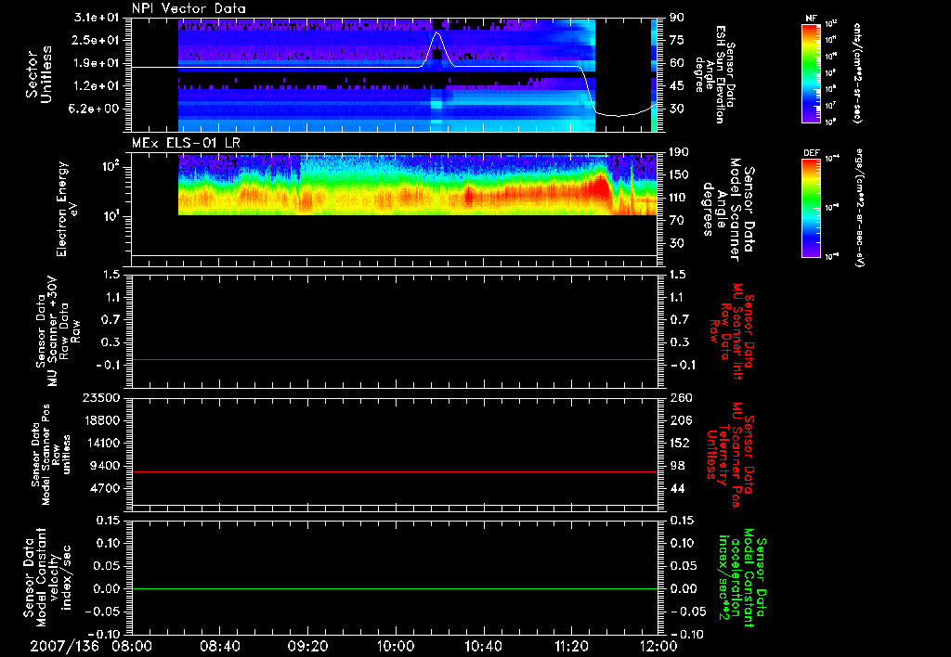Select the 110 scanner angle tick

pos(679,198)
